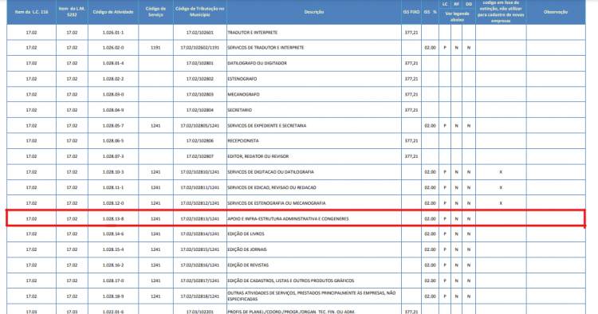Select tax code 17.02/102818/1241
The image size is (598, 314).
(200, 296)
